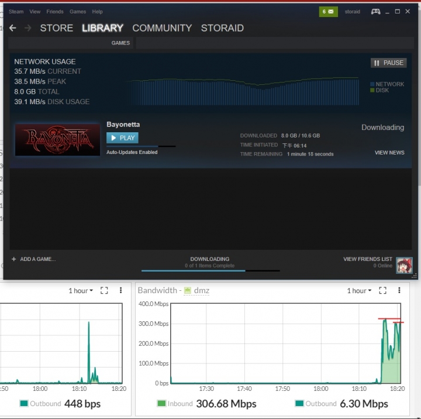Open the Help menu

[x=97, y=12]
